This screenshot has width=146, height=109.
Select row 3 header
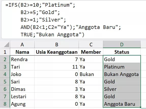pos(5,67)
